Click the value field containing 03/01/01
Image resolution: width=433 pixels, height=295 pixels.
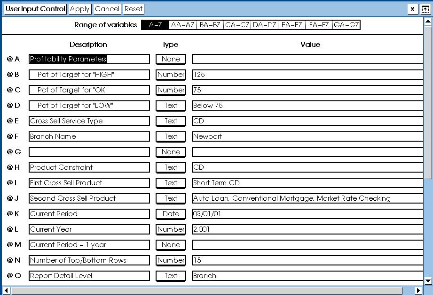(307, 214)
